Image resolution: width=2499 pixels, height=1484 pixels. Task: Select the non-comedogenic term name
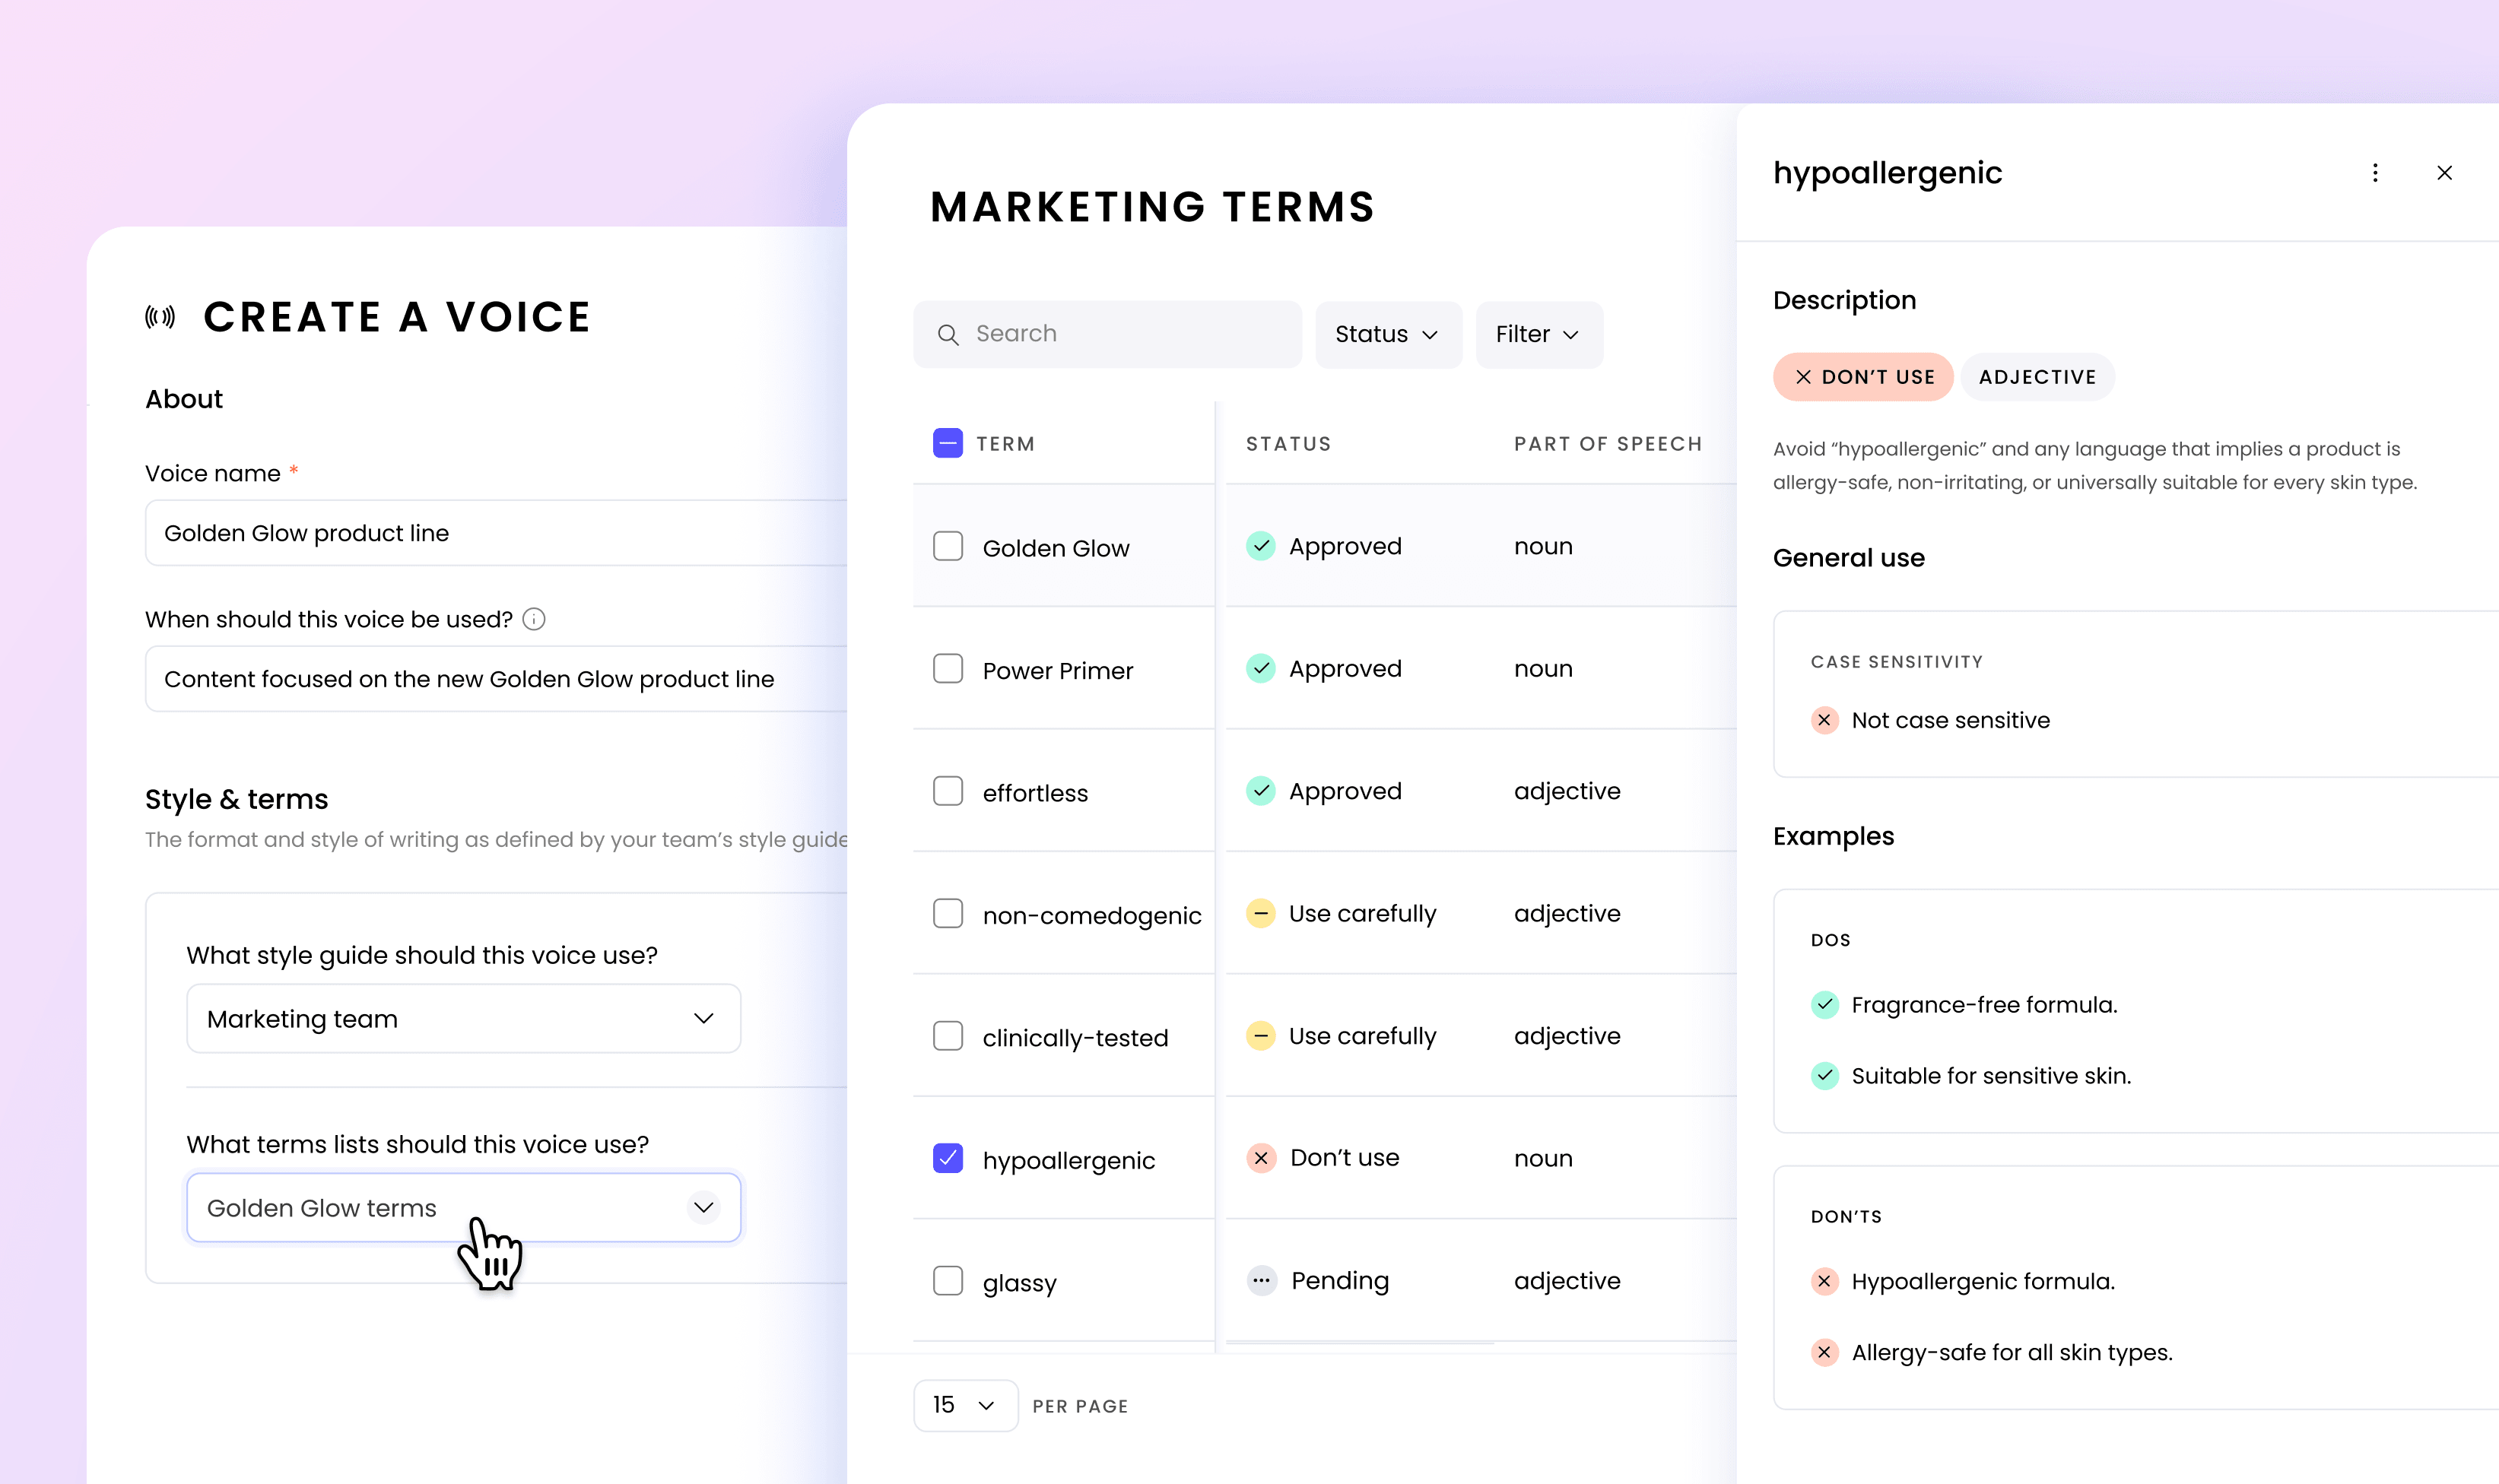pyautogui.click(x=1092, y=916)
